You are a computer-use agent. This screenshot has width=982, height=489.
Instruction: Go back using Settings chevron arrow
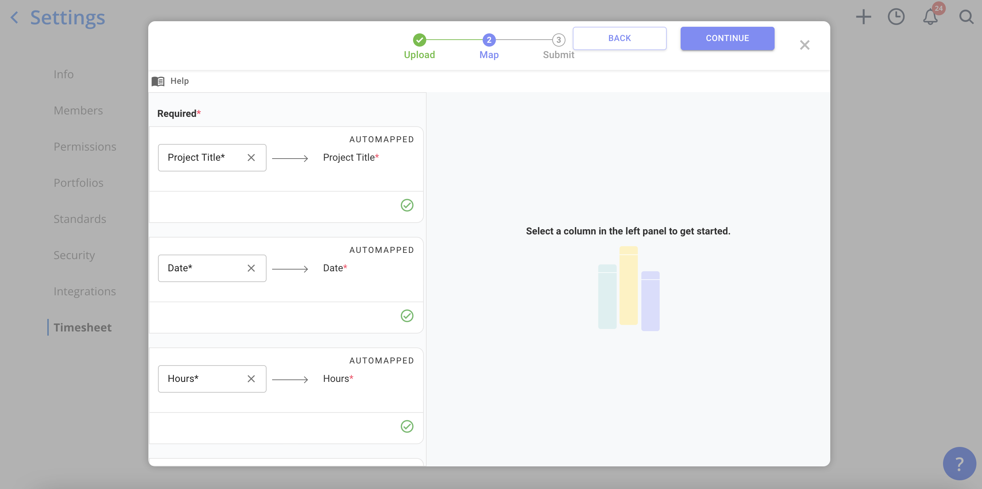click(x=15, y=17)
